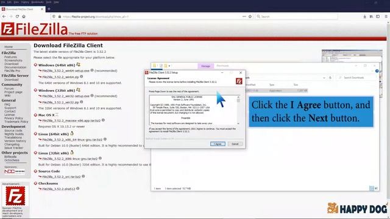Bookmark this page with the star icon
Viewport: 390px width, 219px height.
tap(250, 16)
